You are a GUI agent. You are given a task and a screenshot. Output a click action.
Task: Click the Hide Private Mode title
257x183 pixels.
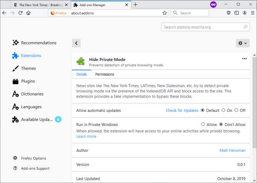107,59
